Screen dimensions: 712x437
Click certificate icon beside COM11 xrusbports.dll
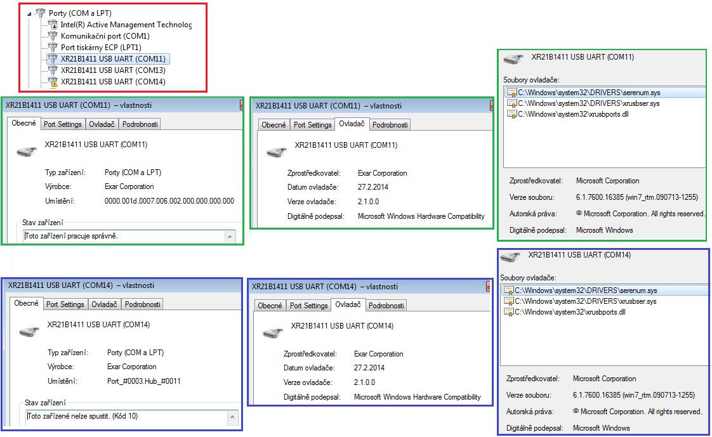click(x=511, y=114)
